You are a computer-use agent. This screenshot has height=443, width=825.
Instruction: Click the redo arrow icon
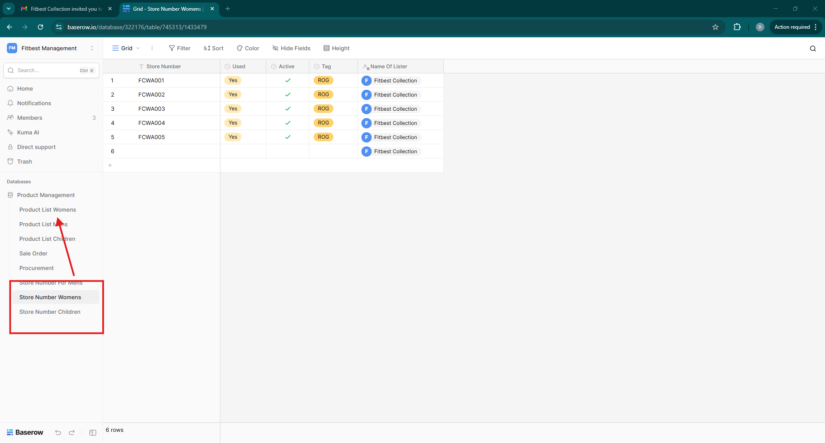[72, 433]
